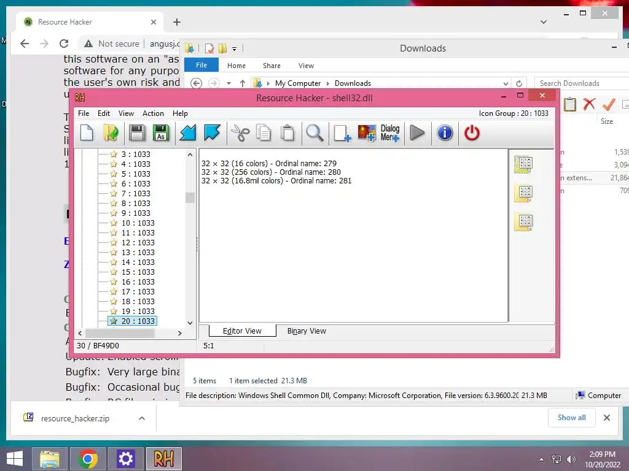Select tree item 14 : 1033
The height and width of the screenshot is (471, 629).
pos(138,262)
